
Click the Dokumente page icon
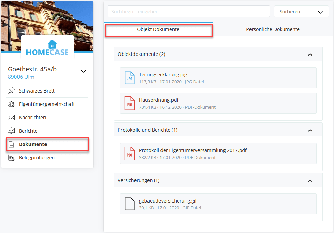11,145
